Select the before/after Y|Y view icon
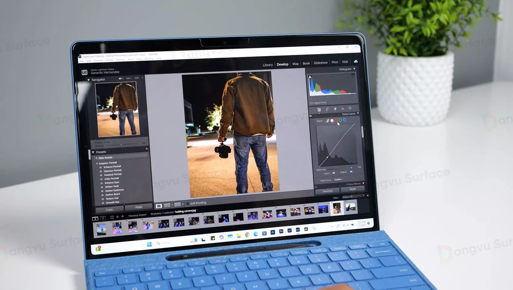Image resolution: width=513 pixels, height=290 pixels. (x=177, y=205)
